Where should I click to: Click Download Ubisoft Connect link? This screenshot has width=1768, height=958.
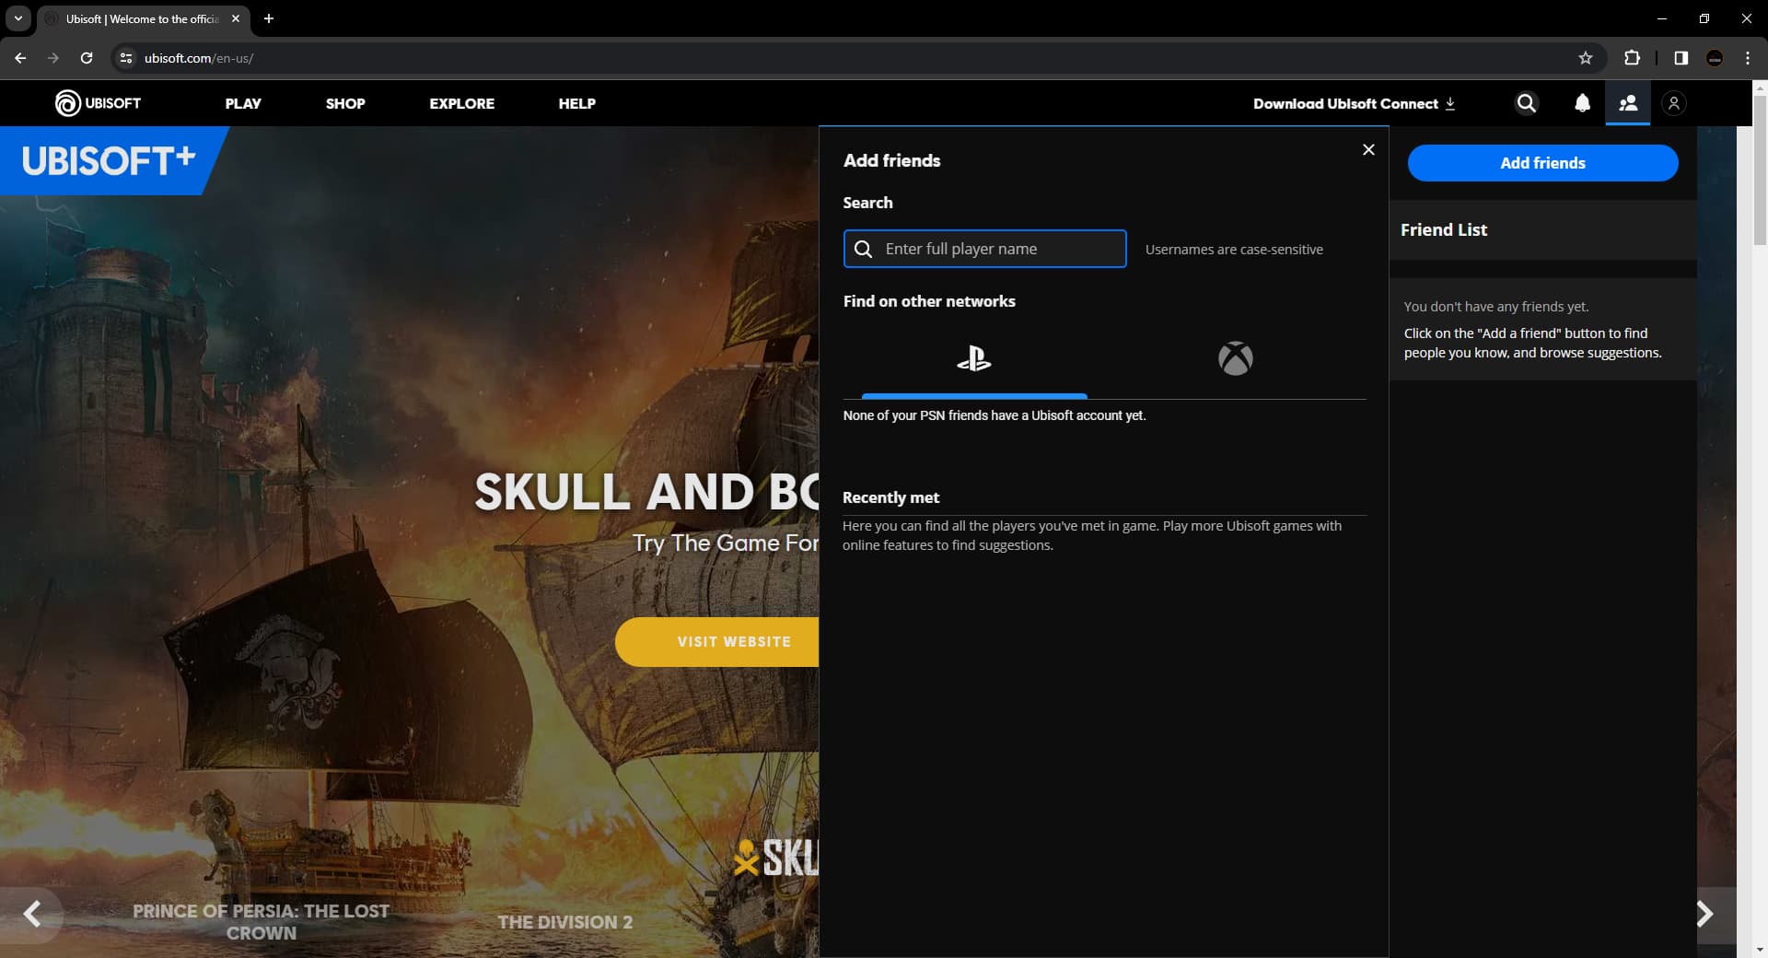pos(1354,103)
